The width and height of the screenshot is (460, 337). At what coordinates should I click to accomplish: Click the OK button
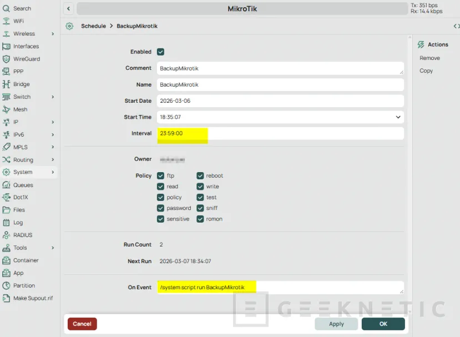[383, 324]
